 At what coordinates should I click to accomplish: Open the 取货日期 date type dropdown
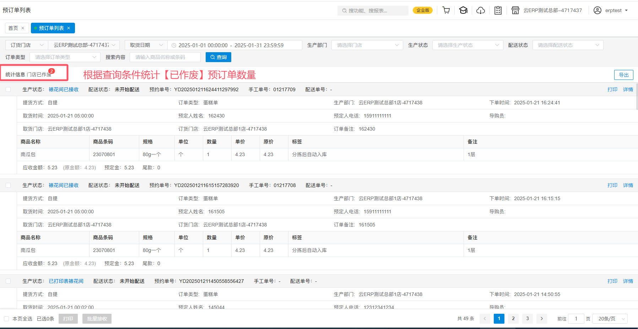tap(146, 45)
